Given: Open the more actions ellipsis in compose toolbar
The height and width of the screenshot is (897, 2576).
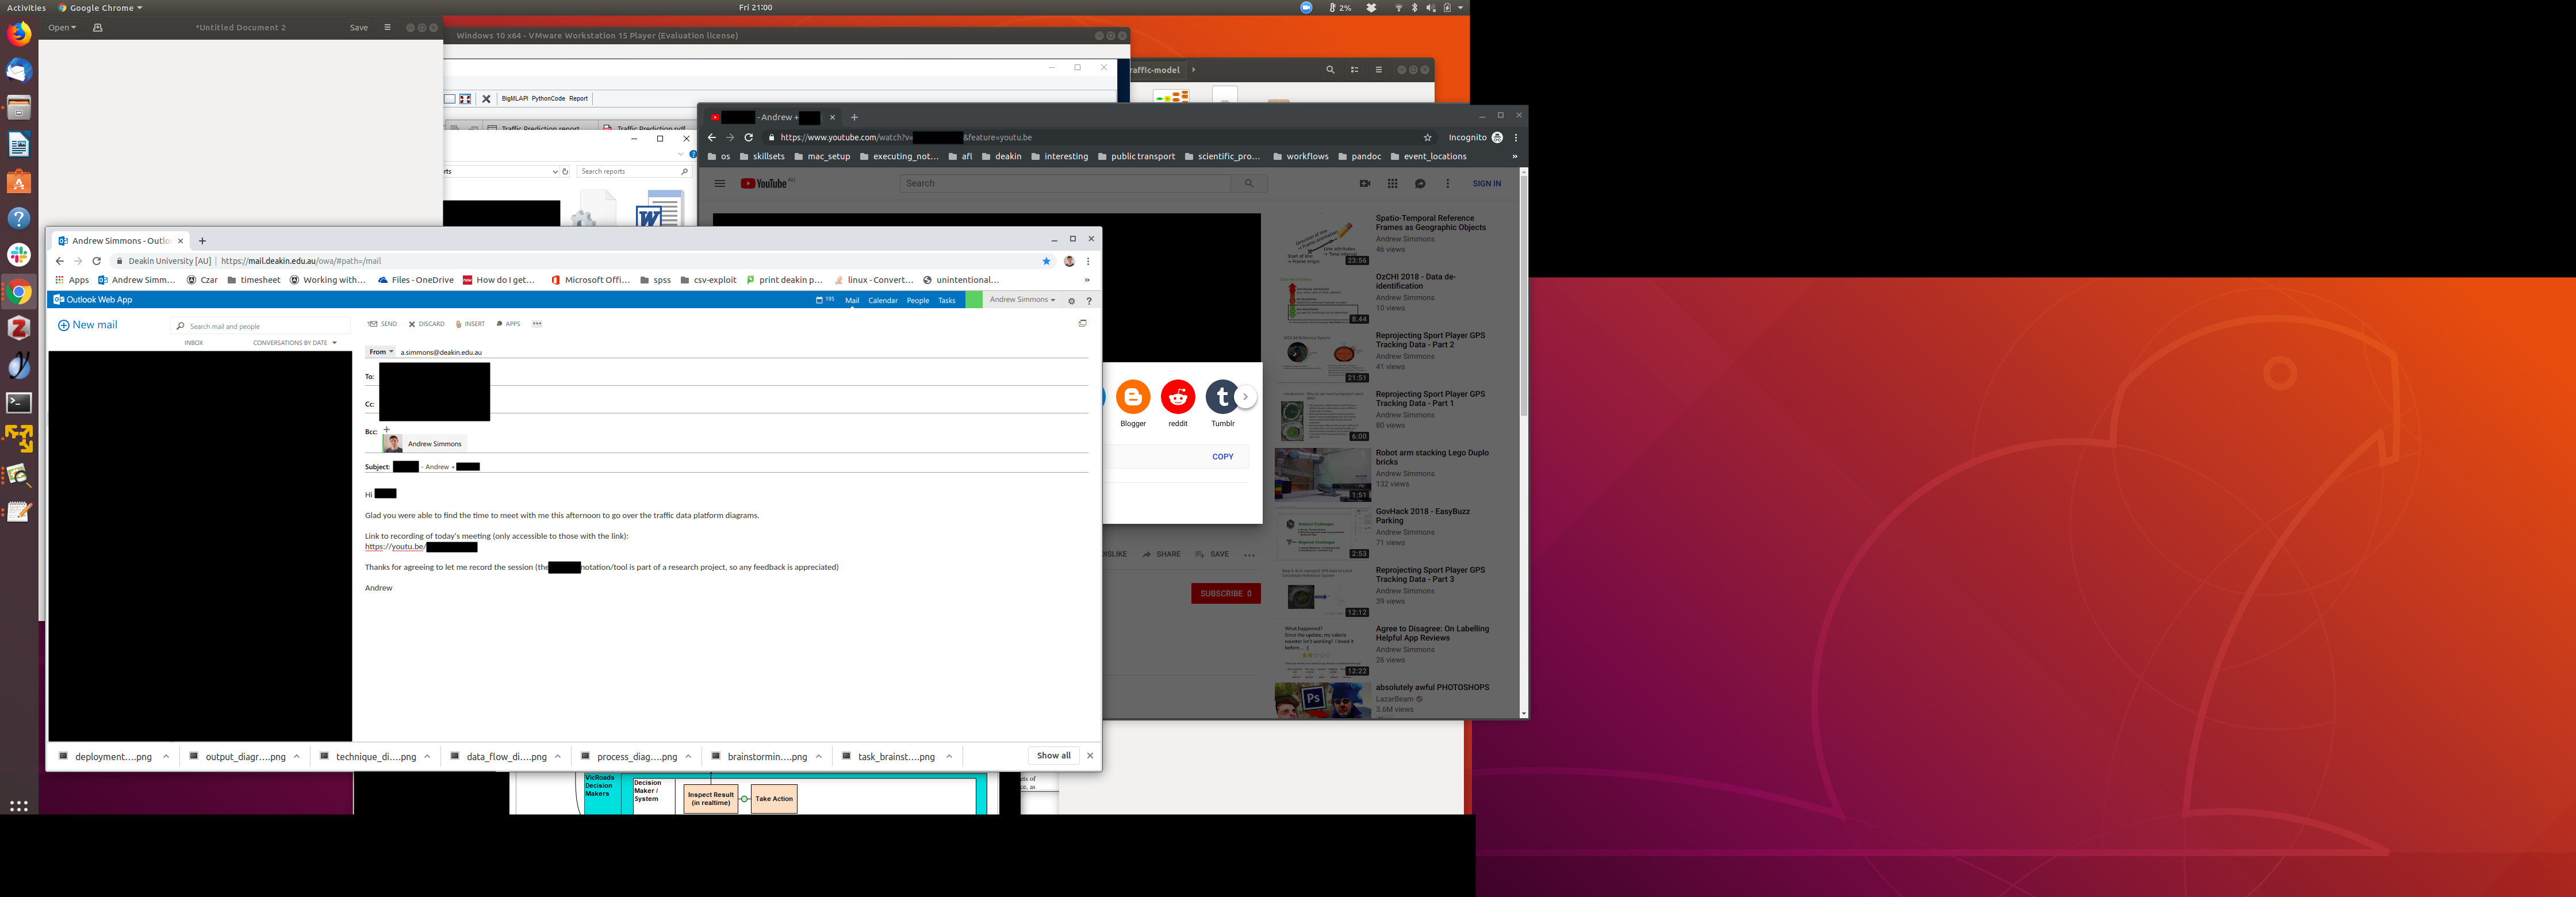Looking at the screenshot, I should 537,324.
